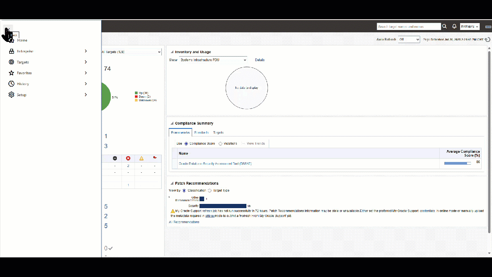Click the View Trends button
Screen dimensions: 492x277
pos(253,144)
